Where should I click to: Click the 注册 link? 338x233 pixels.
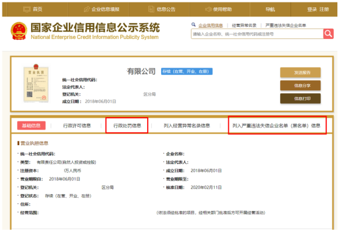click(x=324, y=9)
